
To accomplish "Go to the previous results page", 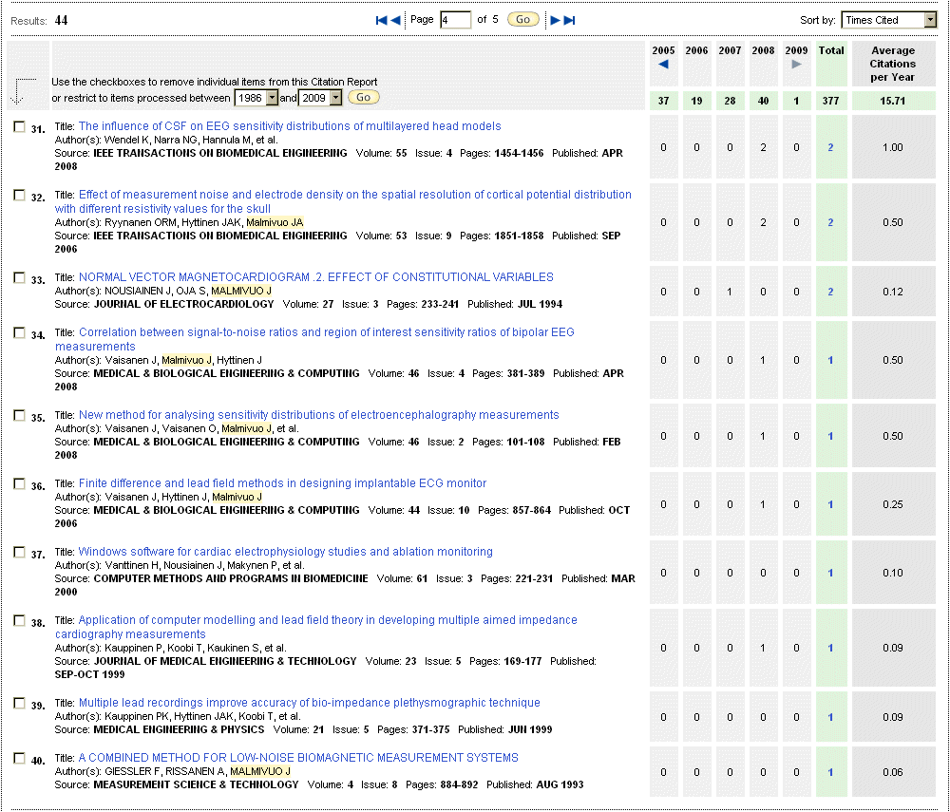I will tap(395, 20).
